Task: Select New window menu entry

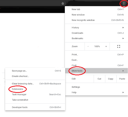Action: point(96,15)
